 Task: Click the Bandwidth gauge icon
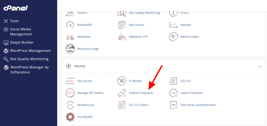pyautogui.click(x=70, y=25)
